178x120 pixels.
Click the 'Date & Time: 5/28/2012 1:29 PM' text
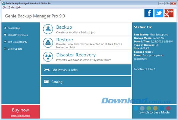[x=153, y=41]
